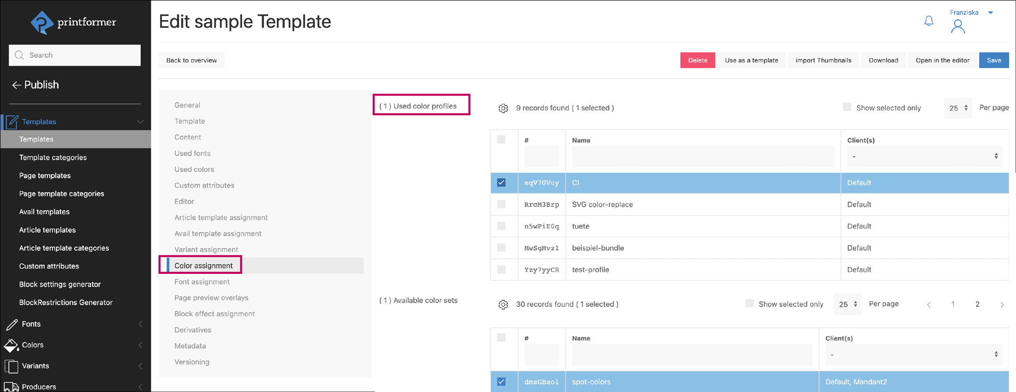The image size is (1016, 392).
Task: Open the Colors paint bucket section
Action: tap(12, 345)
